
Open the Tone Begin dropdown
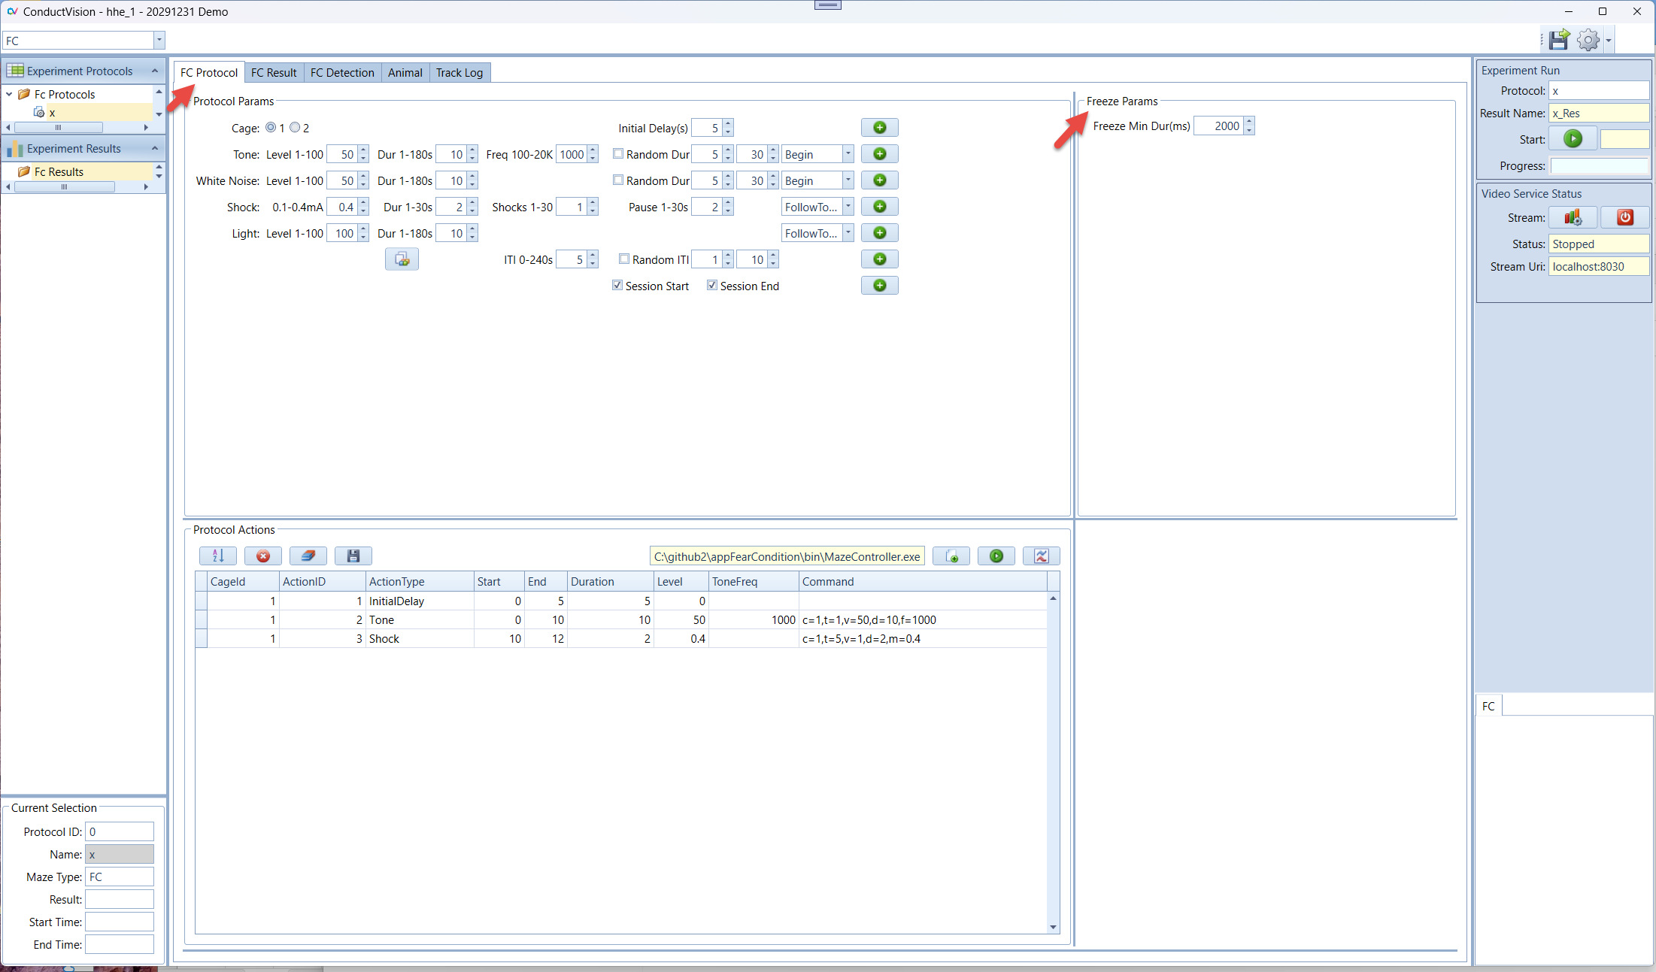click(848, 154)
